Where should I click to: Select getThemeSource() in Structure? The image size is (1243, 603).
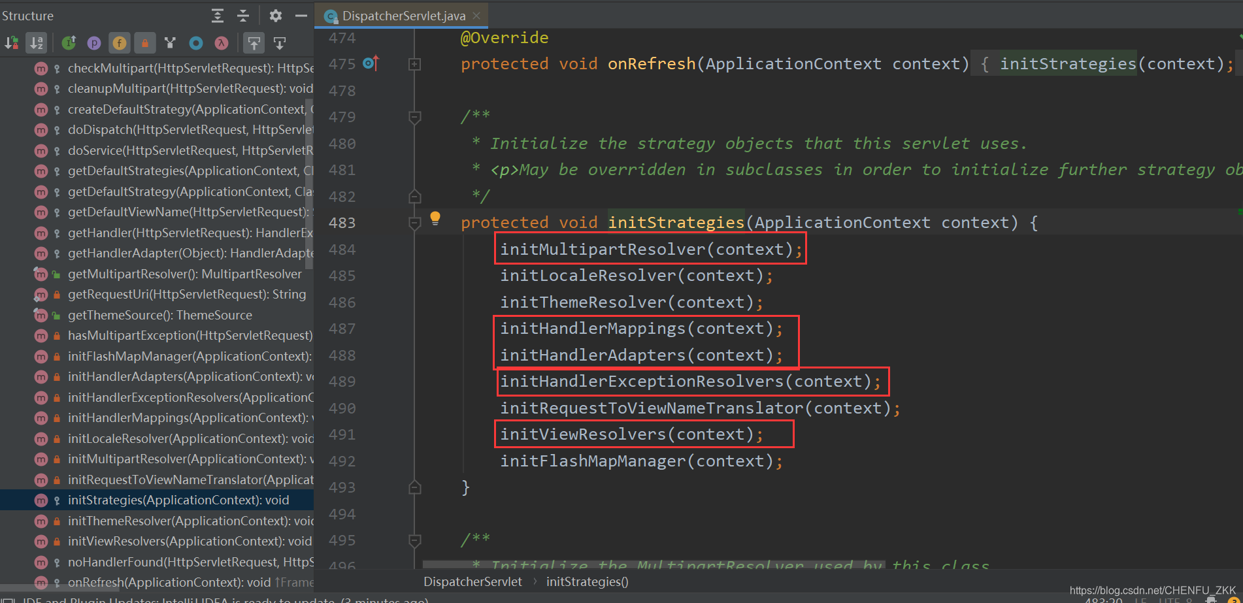pos(157,315)
